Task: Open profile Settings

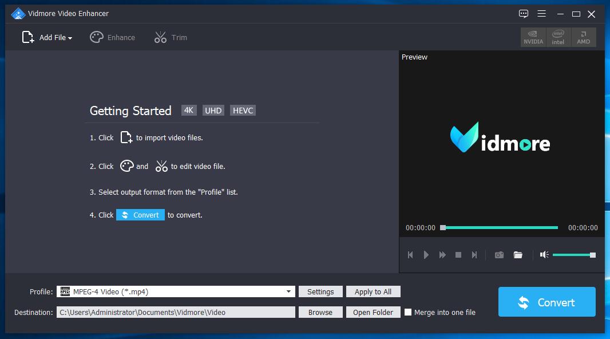Action: tap(320, 291)
